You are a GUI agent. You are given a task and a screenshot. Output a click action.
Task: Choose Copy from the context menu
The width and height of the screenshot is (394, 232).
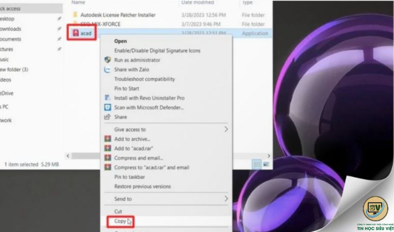(x=120, y=221)
